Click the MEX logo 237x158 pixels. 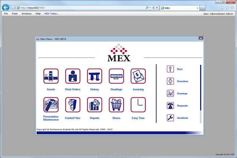119,52
